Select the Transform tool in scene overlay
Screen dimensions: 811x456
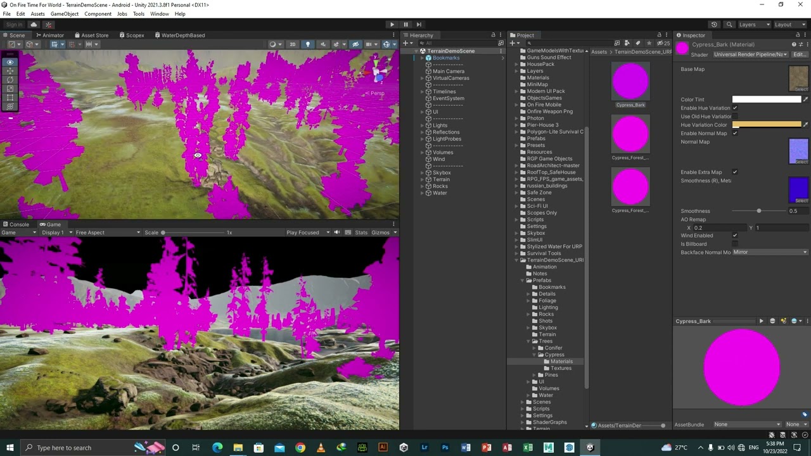pos(10,106)
